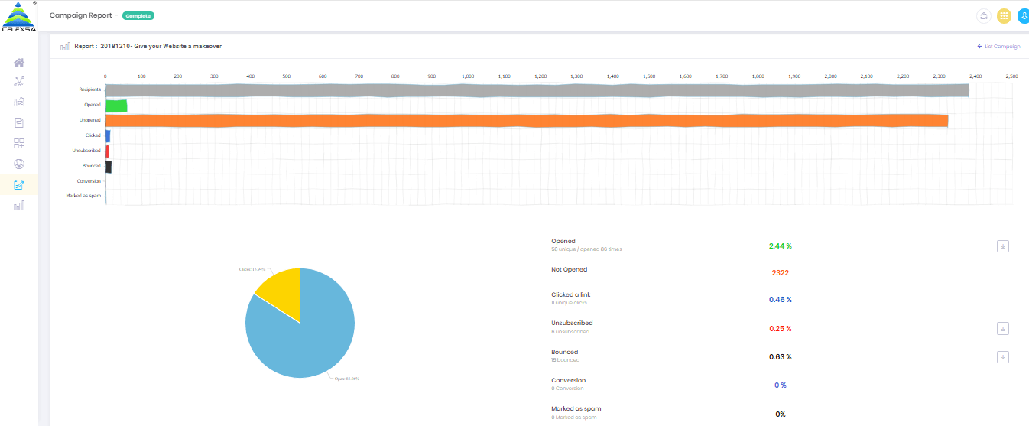
Task: Click the green Complete status badge
Action: click(x=138, y=15)
